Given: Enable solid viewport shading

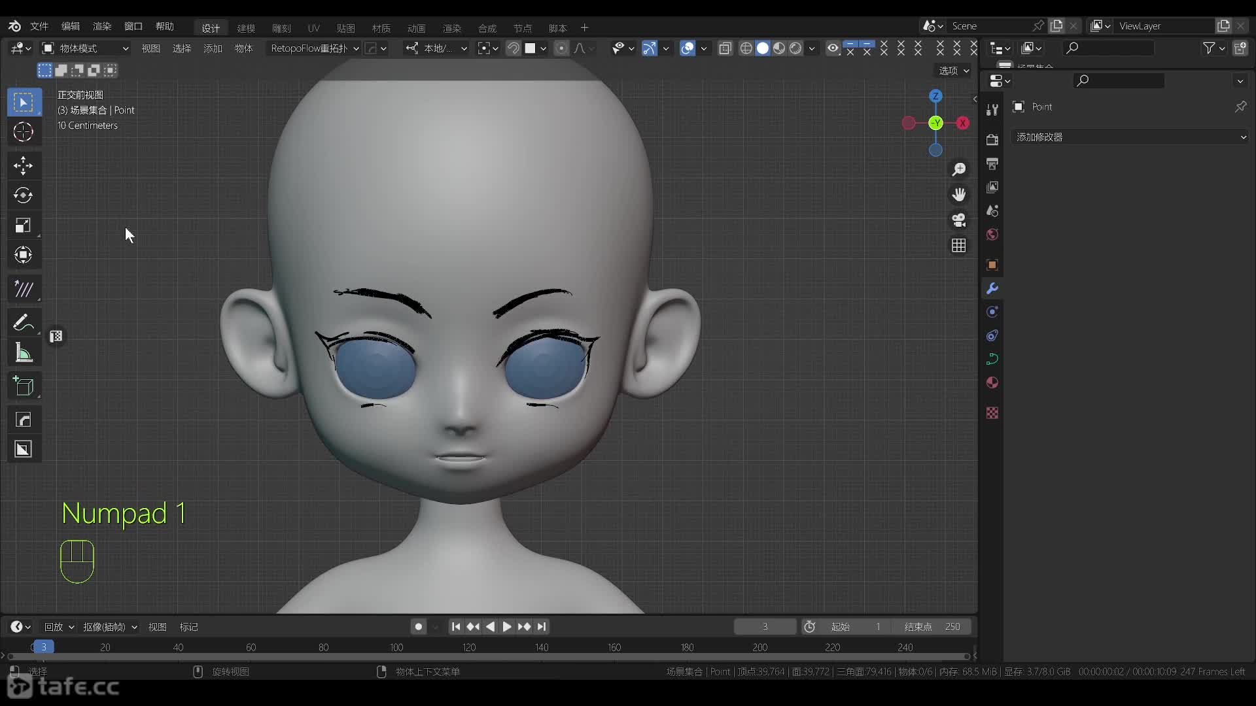Looking at the screenshot, I should tap(763, 48).
